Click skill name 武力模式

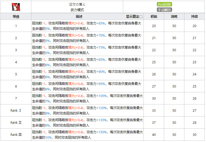[x=77, y=10]
